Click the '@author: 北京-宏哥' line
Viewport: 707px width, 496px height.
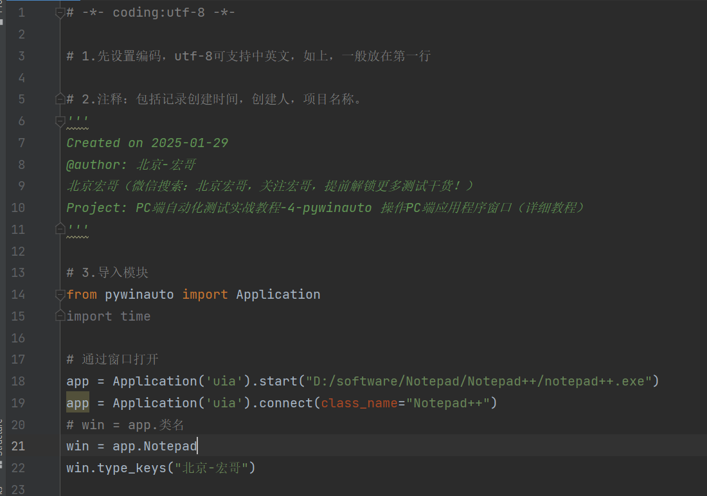(130, 164)
